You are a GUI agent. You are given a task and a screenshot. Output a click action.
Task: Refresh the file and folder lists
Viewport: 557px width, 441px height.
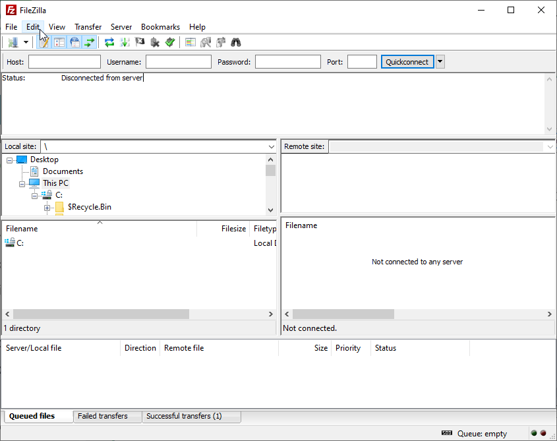click(109, 42)
